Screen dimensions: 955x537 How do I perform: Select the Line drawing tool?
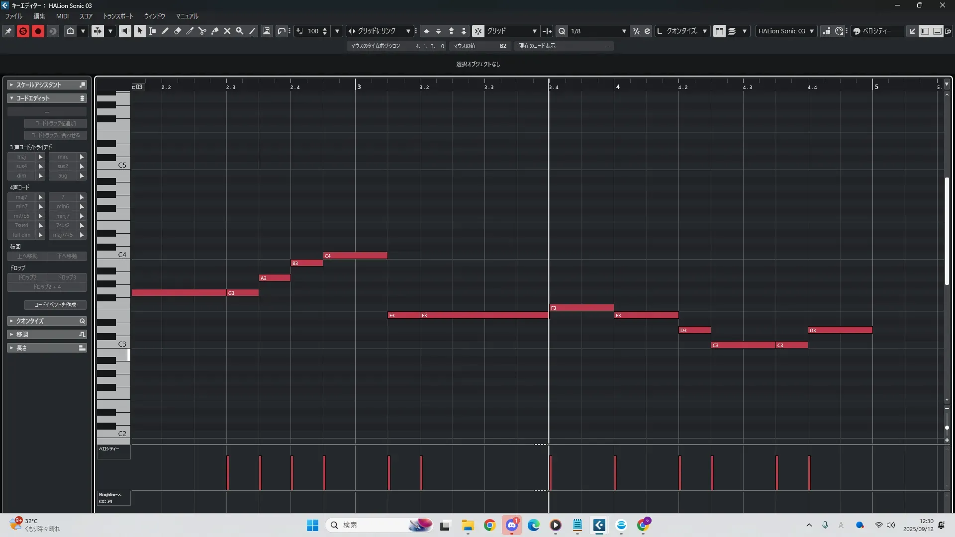(252, 31)
